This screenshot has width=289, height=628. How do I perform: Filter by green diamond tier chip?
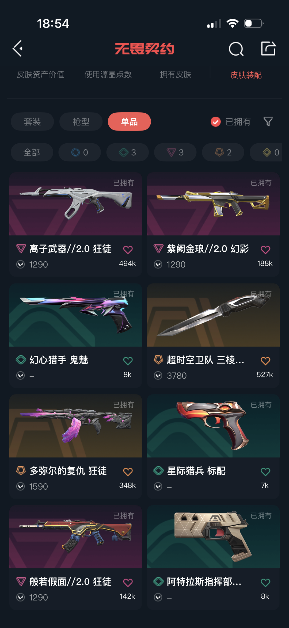[127, 152]
